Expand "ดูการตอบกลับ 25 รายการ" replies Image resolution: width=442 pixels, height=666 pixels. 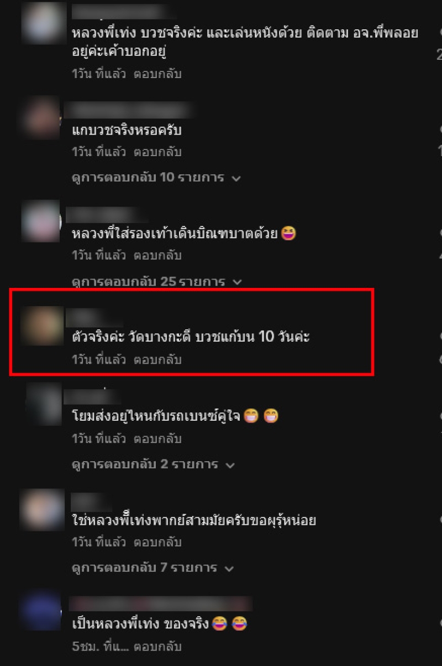(x=157, y=282)
